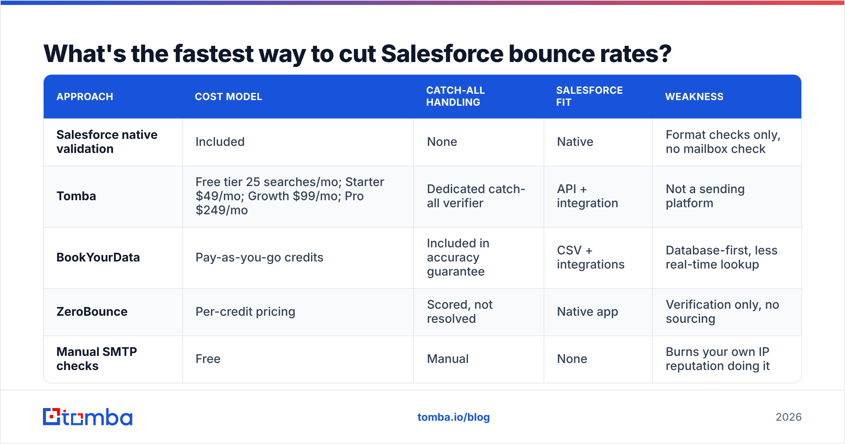Viewport: 845px width, 444px height.
Task: Click the 'API + integration' cell
Action: tap(587, 196)
